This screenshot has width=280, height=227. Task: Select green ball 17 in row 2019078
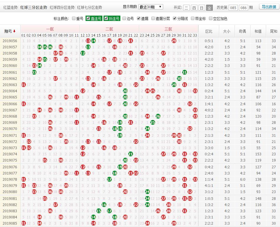point(109,179)
